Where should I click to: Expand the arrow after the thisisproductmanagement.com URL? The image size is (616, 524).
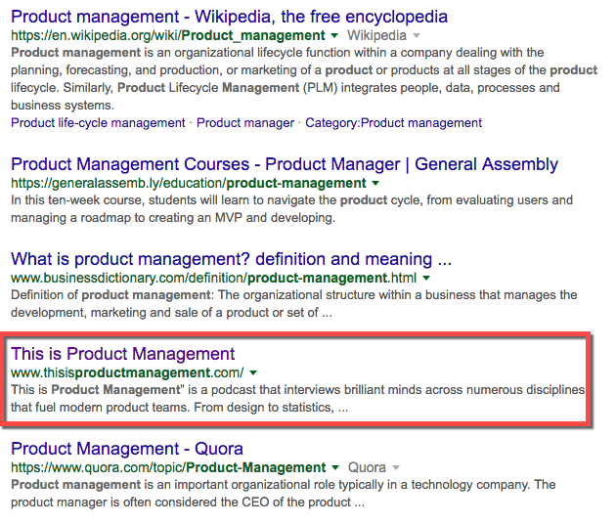(253, 372)
